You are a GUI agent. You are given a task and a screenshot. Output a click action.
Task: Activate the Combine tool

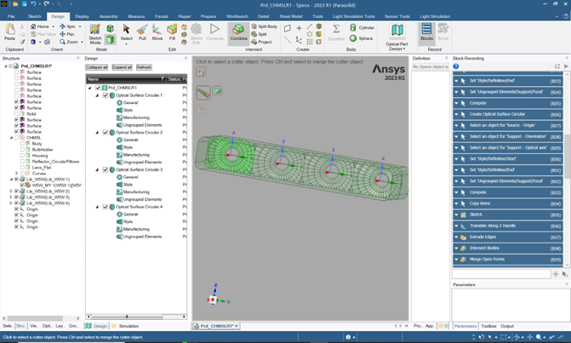[x=238, y=33]
